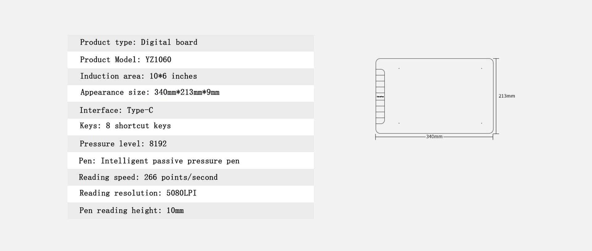Click the Induction area 10*6 inches row

tap(191, 77)
